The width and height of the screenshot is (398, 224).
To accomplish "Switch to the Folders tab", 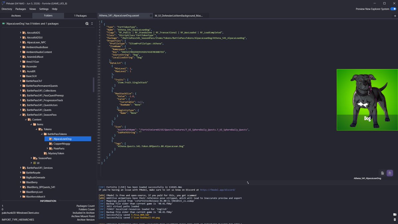I will [x=48, y=16].
